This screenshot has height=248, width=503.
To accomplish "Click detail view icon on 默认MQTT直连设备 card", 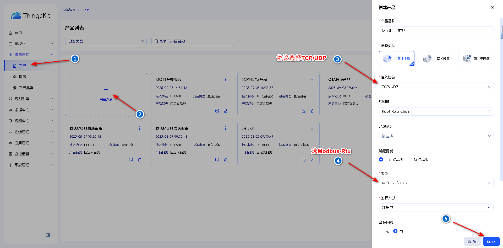I will click(131, 160).
